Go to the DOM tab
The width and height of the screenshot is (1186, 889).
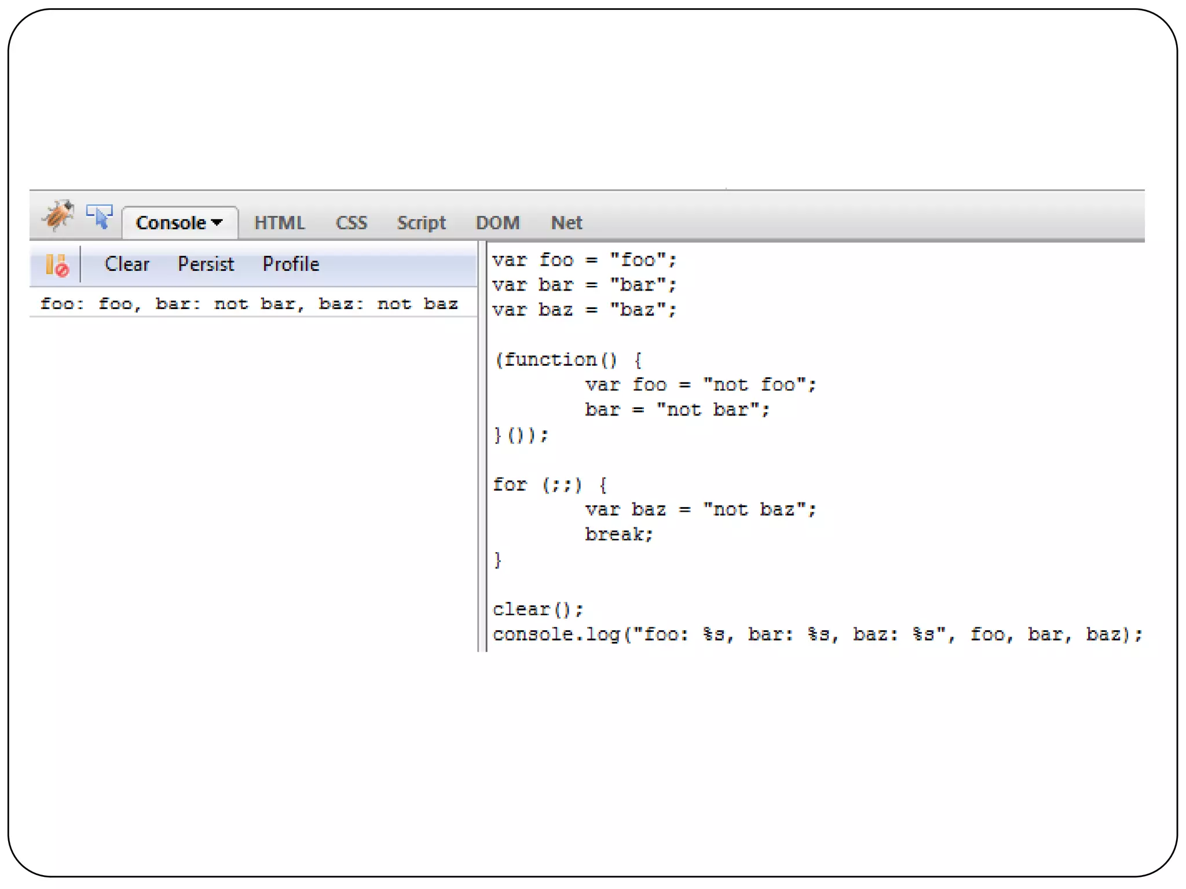pos(497,223)
